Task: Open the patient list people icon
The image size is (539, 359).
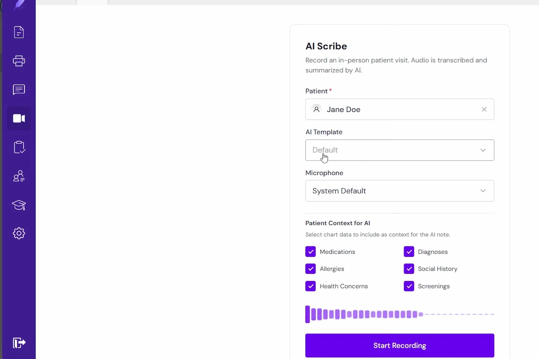Action: point(19,176)
